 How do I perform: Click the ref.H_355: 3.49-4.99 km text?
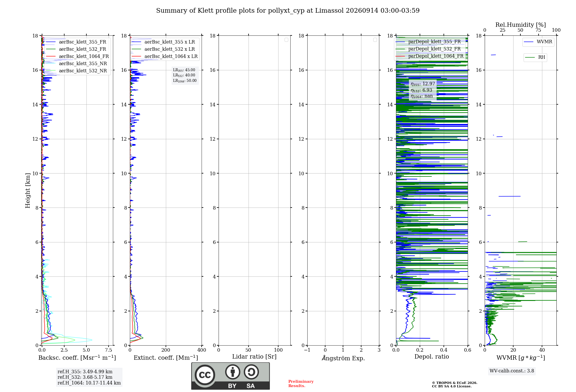click(85, 372)
